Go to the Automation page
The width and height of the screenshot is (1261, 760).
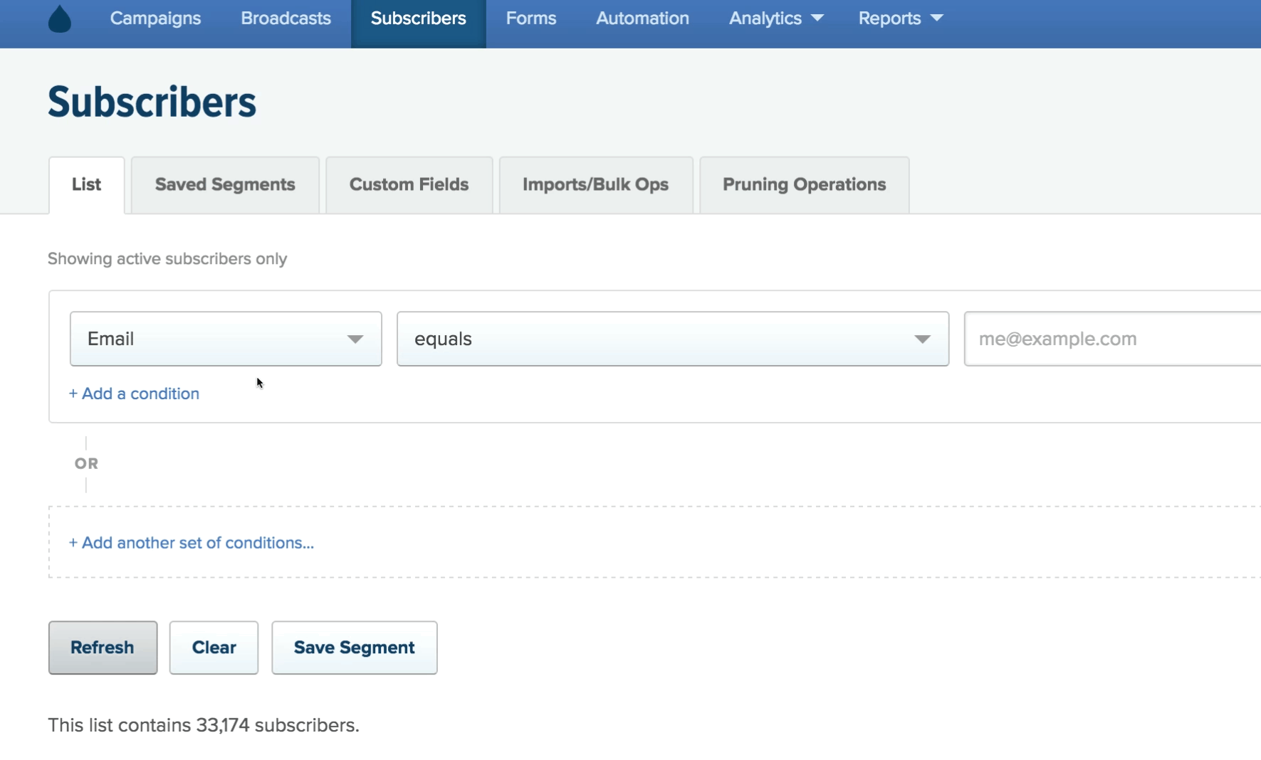point(642,18)
